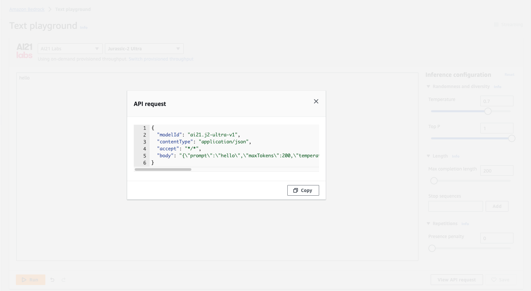Click the undo arrow icon next to Run

point(52,280)
